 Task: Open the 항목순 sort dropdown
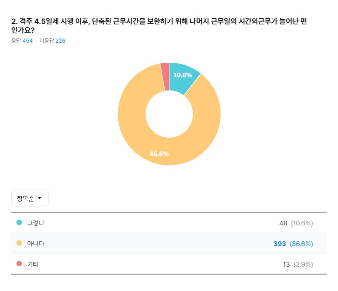30,198
